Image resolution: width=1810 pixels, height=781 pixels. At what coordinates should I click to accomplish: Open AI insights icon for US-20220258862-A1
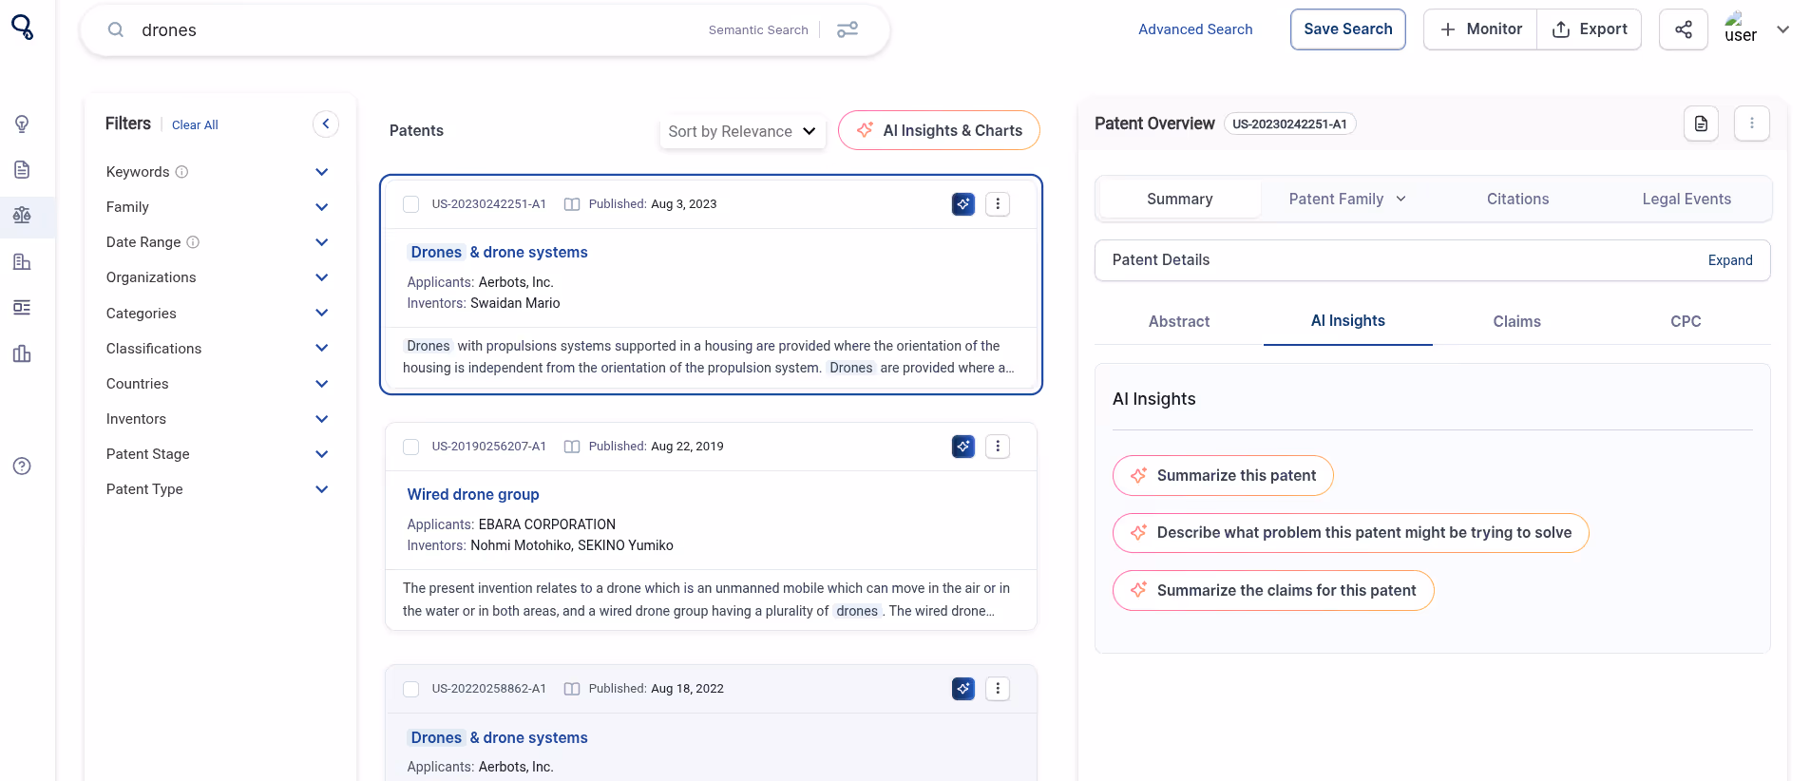coord(963,689)
